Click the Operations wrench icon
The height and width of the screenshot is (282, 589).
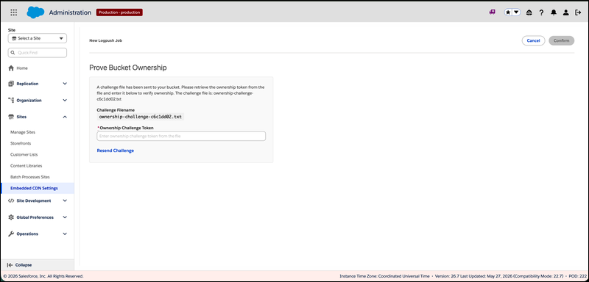[x=11, y=234]
